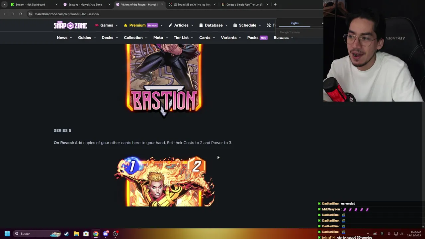Open the Premium menu
Screen dimensions: 425x239
click(137, 25)
